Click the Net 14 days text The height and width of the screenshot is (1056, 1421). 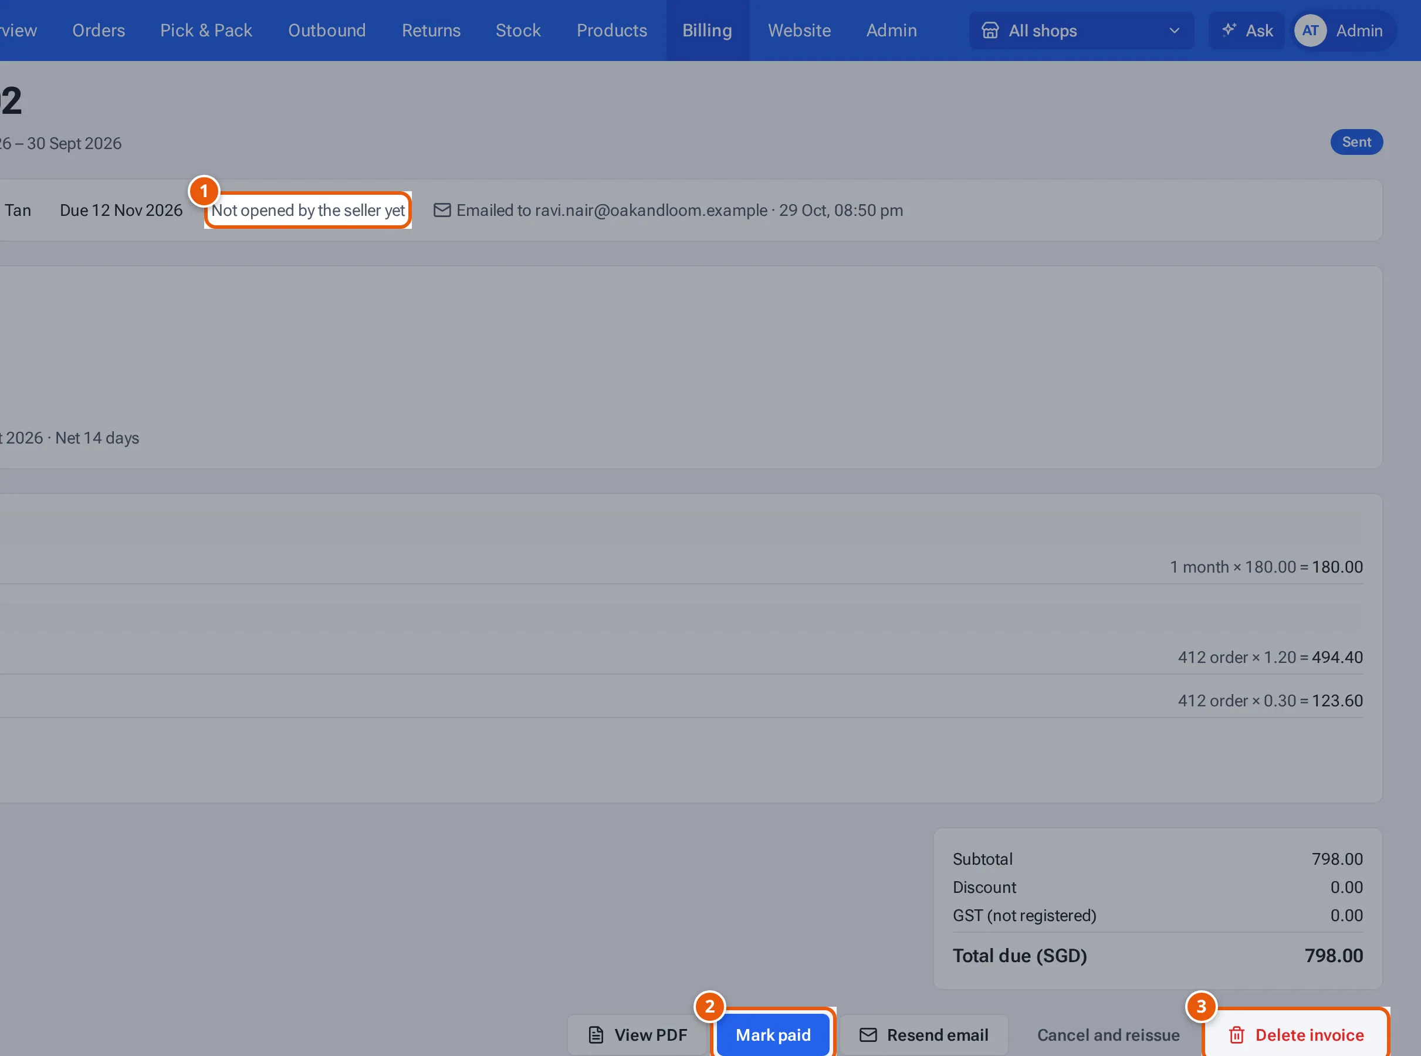[x=97, y=437]
